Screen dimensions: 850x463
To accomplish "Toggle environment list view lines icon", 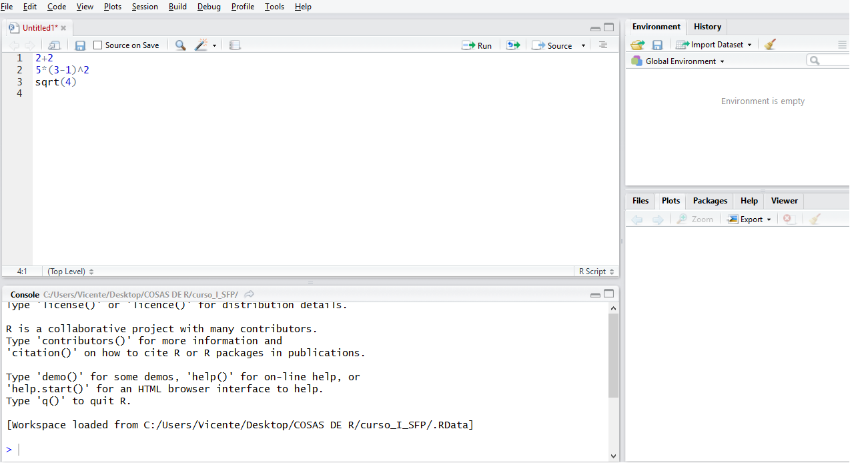I will (x=842, y=45).
